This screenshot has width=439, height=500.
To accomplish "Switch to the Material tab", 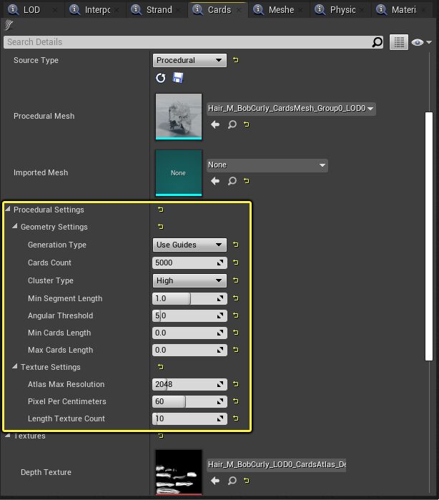I will pyautogui.click(x=402, y=10).
